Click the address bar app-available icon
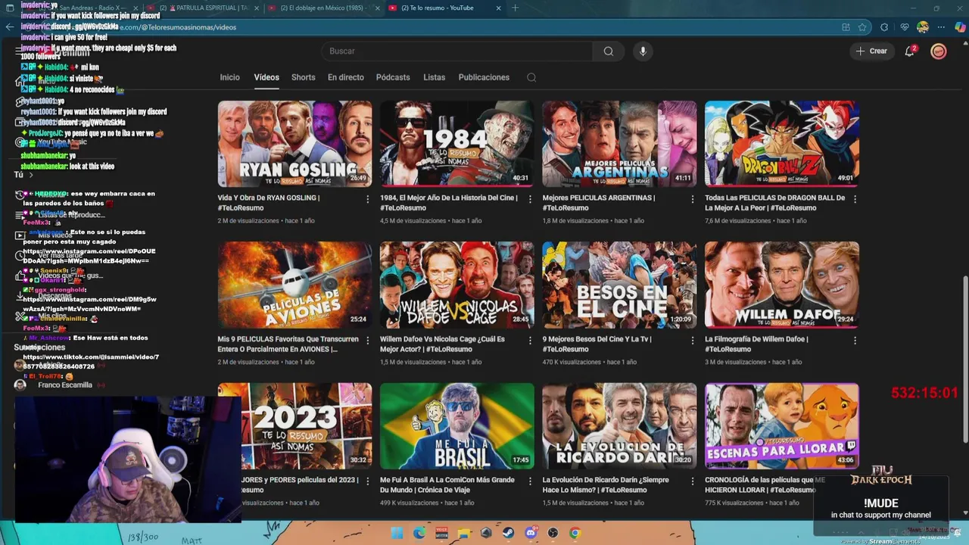 (x=846, y=27)
